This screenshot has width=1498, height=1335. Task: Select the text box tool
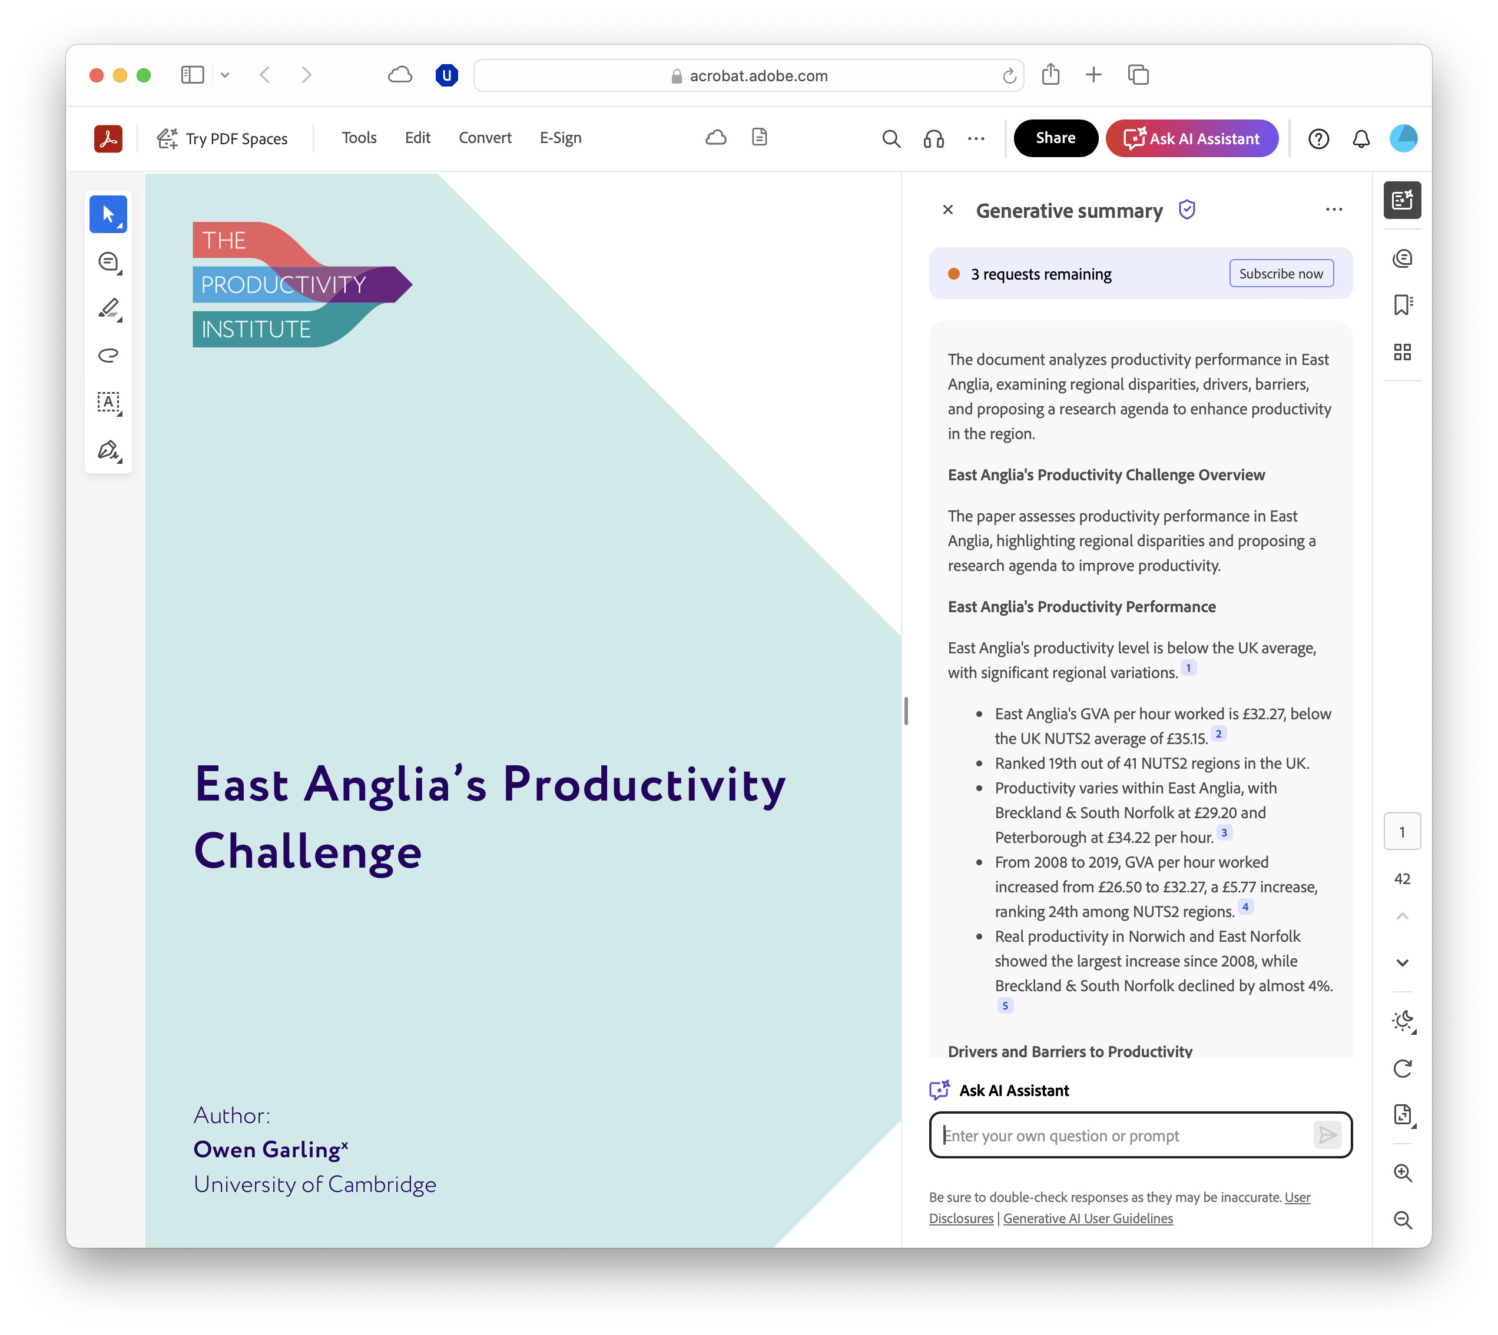pyautogui.click(x=108, y=402)
